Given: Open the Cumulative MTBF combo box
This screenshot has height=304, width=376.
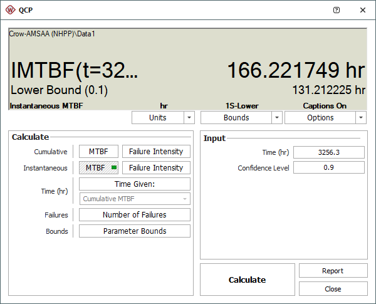Looking at the screenshot, I should [x=134, y=199].
